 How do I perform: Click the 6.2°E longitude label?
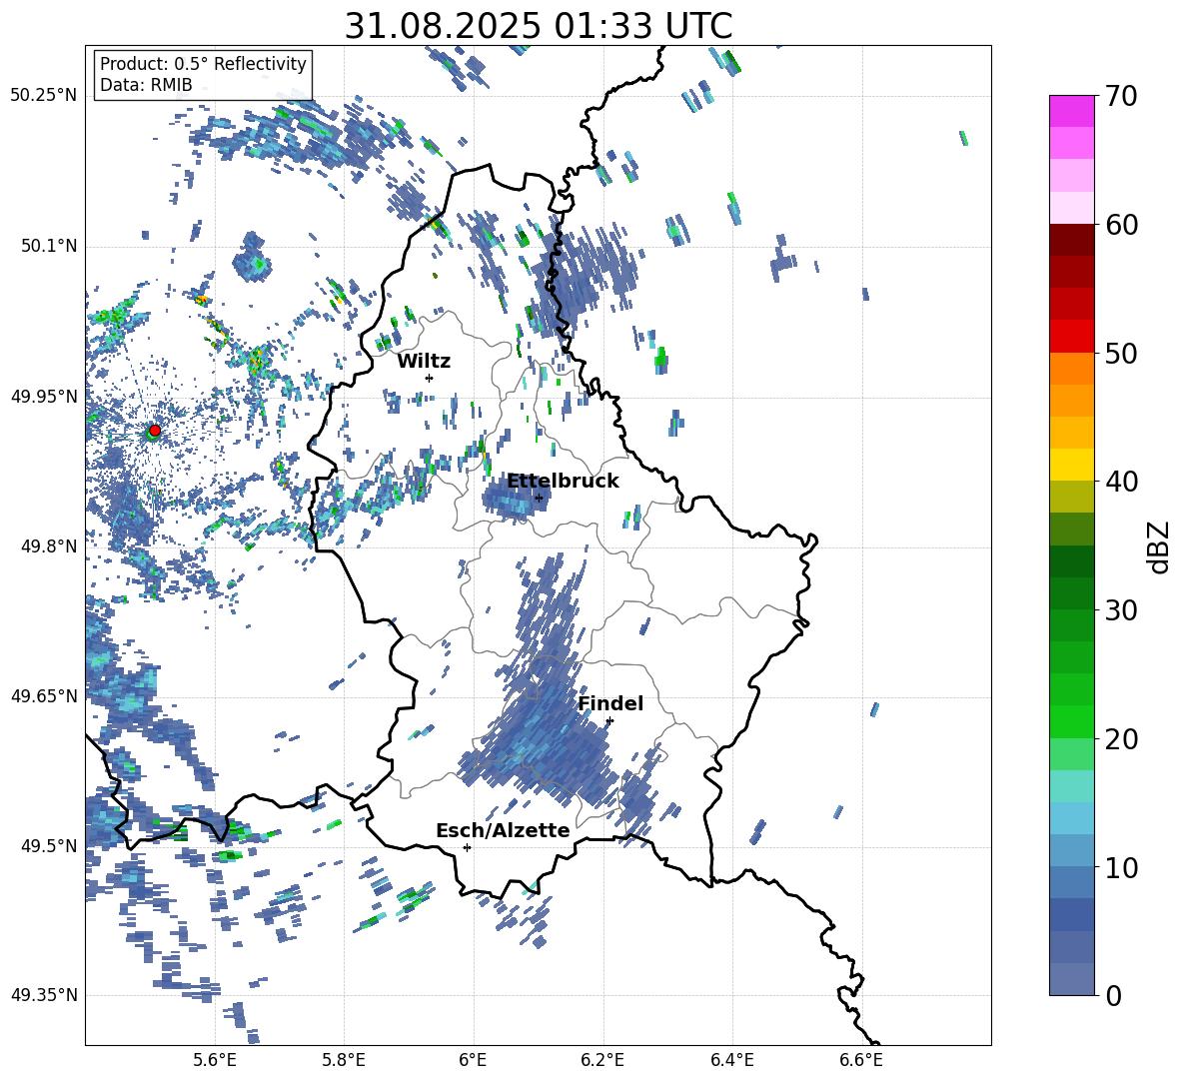(602, 1060)
